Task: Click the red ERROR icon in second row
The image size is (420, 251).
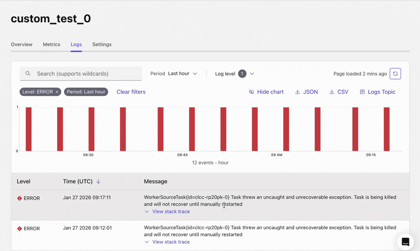Action: coord(20,229)
